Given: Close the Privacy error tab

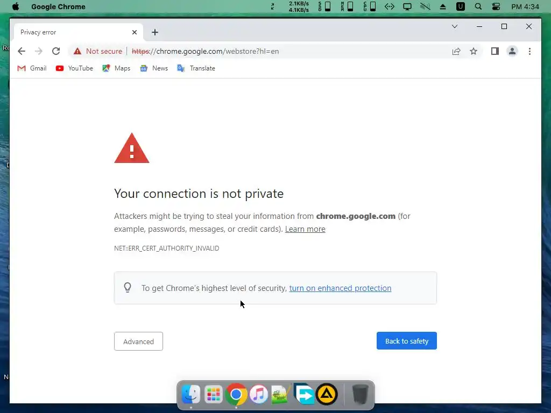Looking at the screenshot, I should (134, 32).
